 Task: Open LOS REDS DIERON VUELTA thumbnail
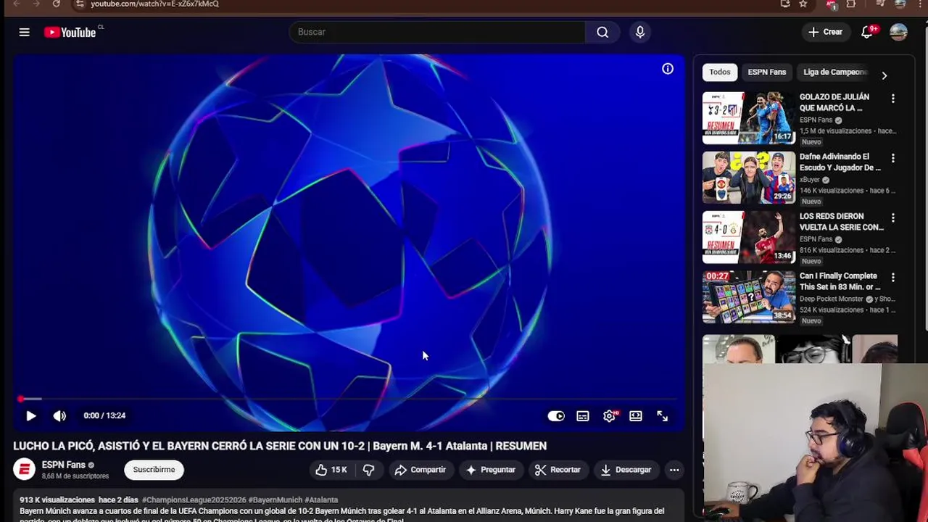tap(748, 237)
